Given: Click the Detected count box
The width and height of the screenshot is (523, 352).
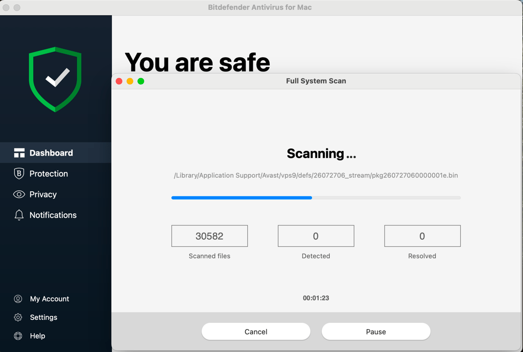Looking at the screenshot, I should (x=316, y=236).
